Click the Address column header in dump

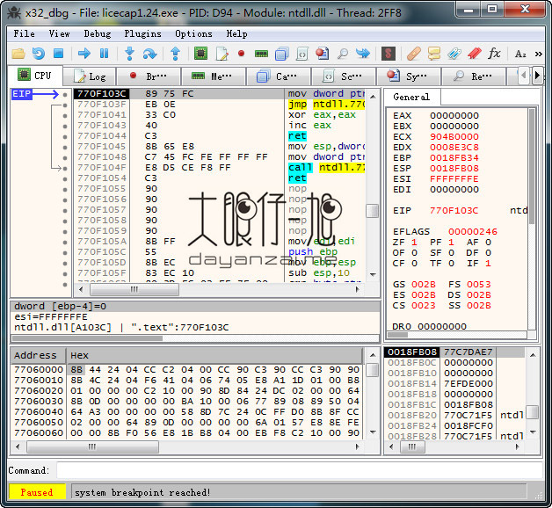pos(38,356)
